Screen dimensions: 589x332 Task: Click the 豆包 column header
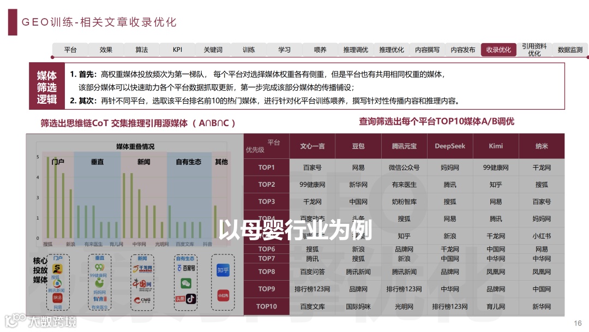pyautogui.click(x=358, y=146)
